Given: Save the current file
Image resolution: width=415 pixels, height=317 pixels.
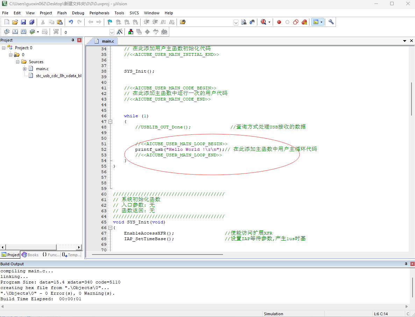Looking at the screenshot, I should coord(23,22).
